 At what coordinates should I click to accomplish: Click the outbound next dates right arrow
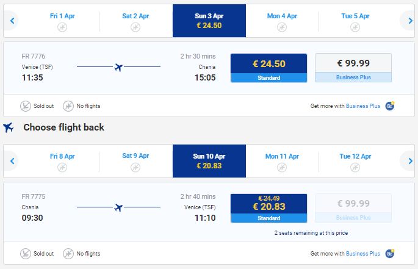(409, 21)
